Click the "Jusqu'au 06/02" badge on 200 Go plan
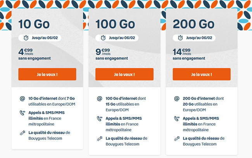 pyautogui.click(x=194, y=38)
